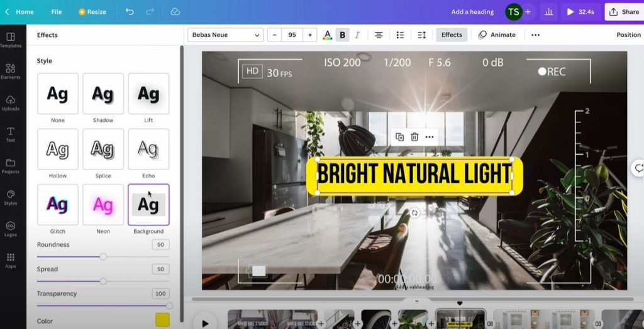Go back to Home

point(19,12)
